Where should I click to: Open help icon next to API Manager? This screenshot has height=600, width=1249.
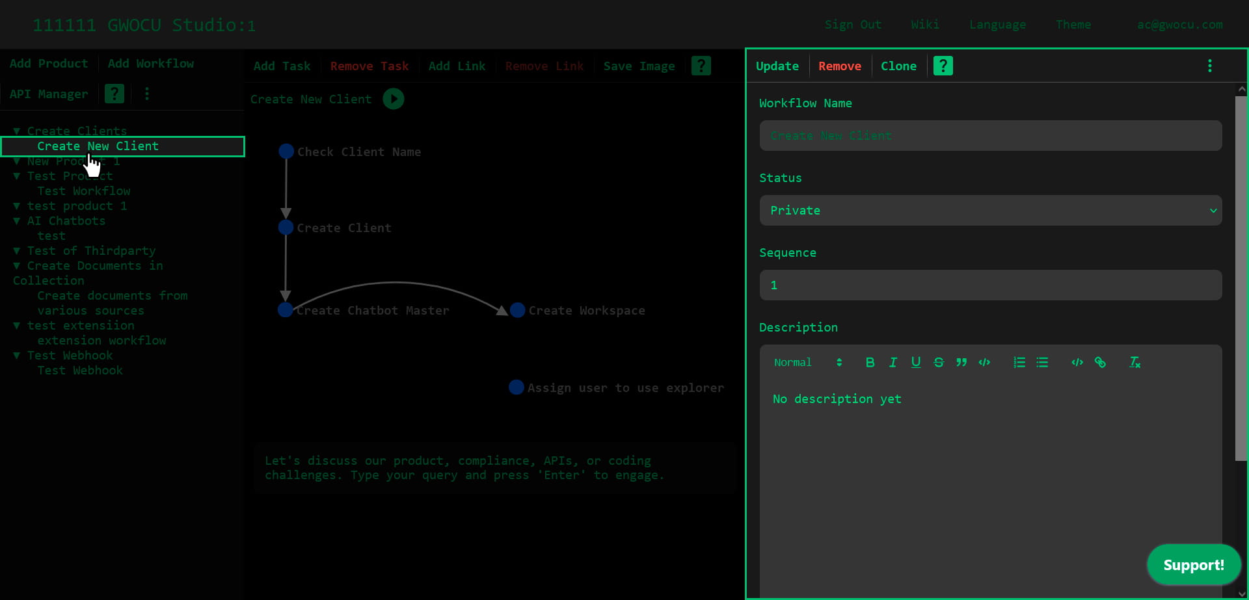click(x=114, y=94)
